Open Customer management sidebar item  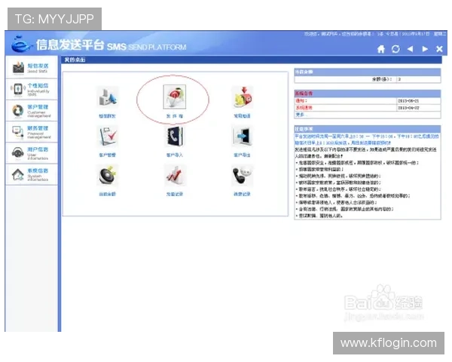31,111
